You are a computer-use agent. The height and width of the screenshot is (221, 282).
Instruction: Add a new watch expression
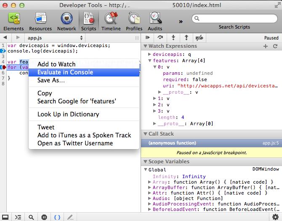[x=266, y=46]
